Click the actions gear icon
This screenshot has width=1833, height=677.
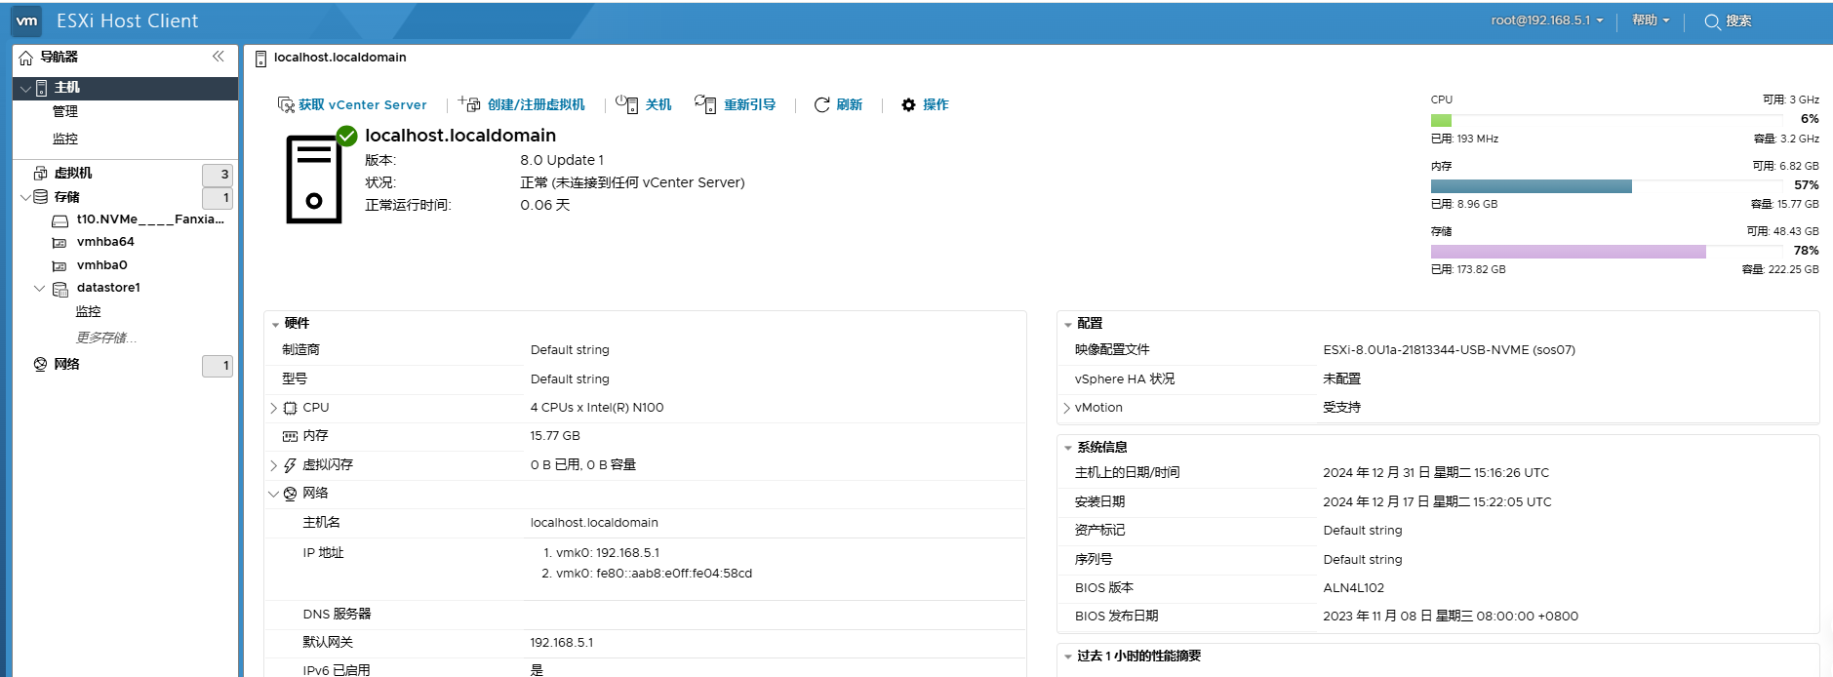point(908,104)
